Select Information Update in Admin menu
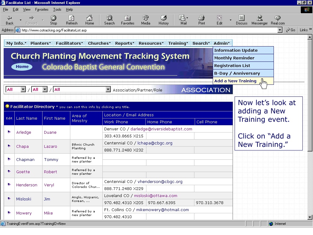313x235 pixels. tap(243, 50)
